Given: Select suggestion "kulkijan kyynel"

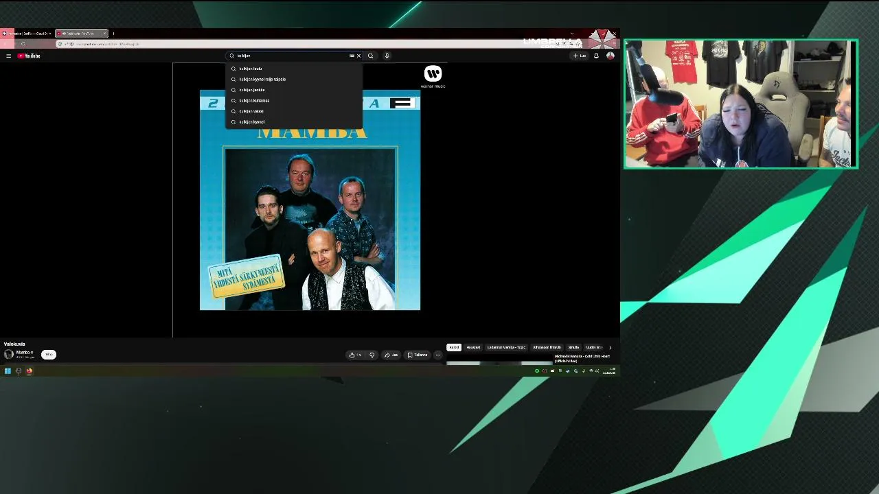Looking at the screenshot, I should click(294, 121).
